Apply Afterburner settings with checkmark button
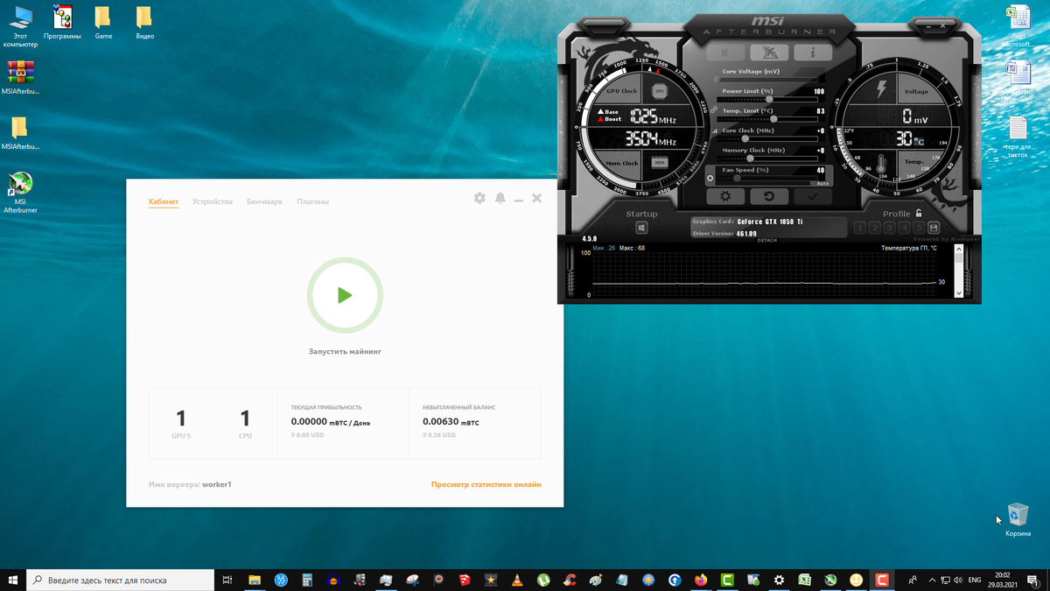The height and width of the screenshot is (591, 1050). [813, 197]
